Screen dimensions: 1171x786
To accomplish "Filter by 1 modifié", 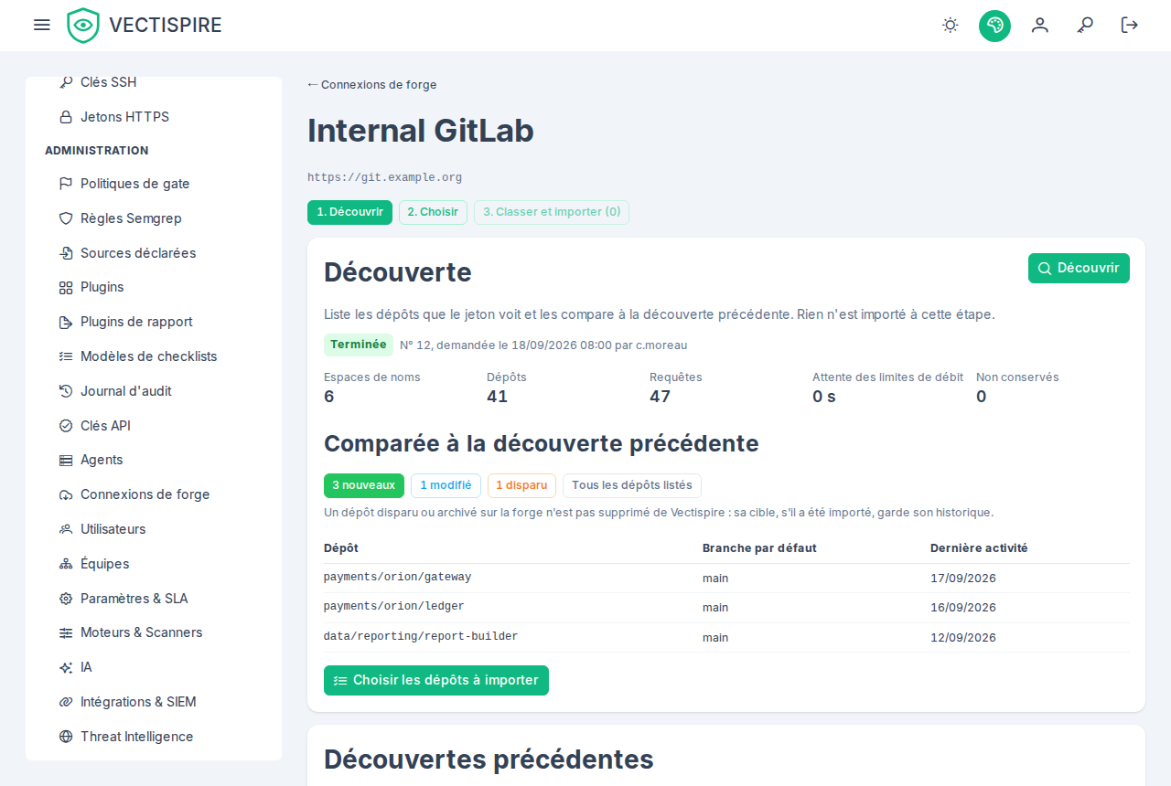I will [446, 485].
